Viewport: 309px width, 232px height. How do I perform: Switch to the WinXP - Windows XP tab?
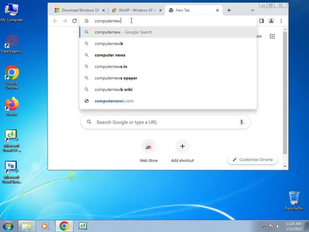click(136, 10)
